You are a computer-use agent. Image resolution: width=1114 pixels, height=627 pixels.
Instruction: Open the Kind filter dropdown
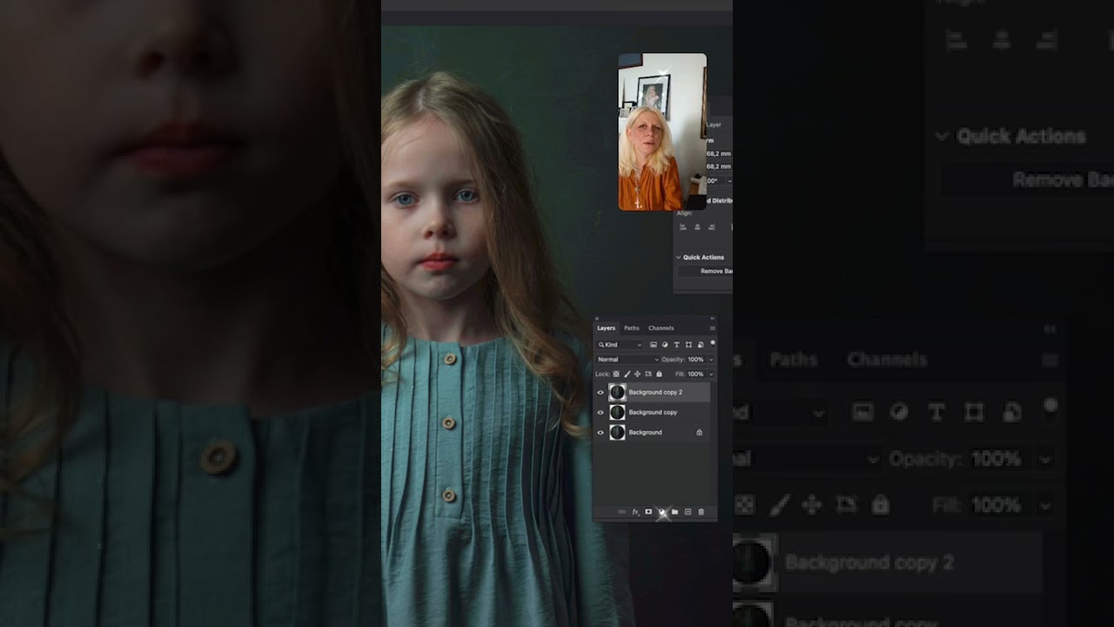[620, 345]
